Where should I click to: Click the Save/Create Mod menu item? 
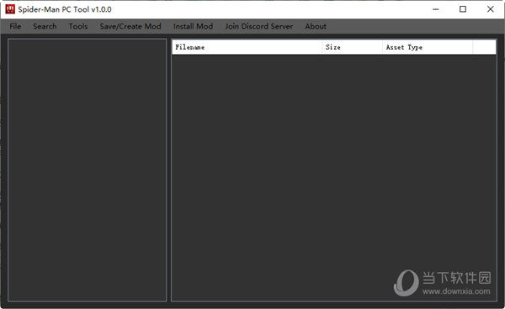point(130,26)
